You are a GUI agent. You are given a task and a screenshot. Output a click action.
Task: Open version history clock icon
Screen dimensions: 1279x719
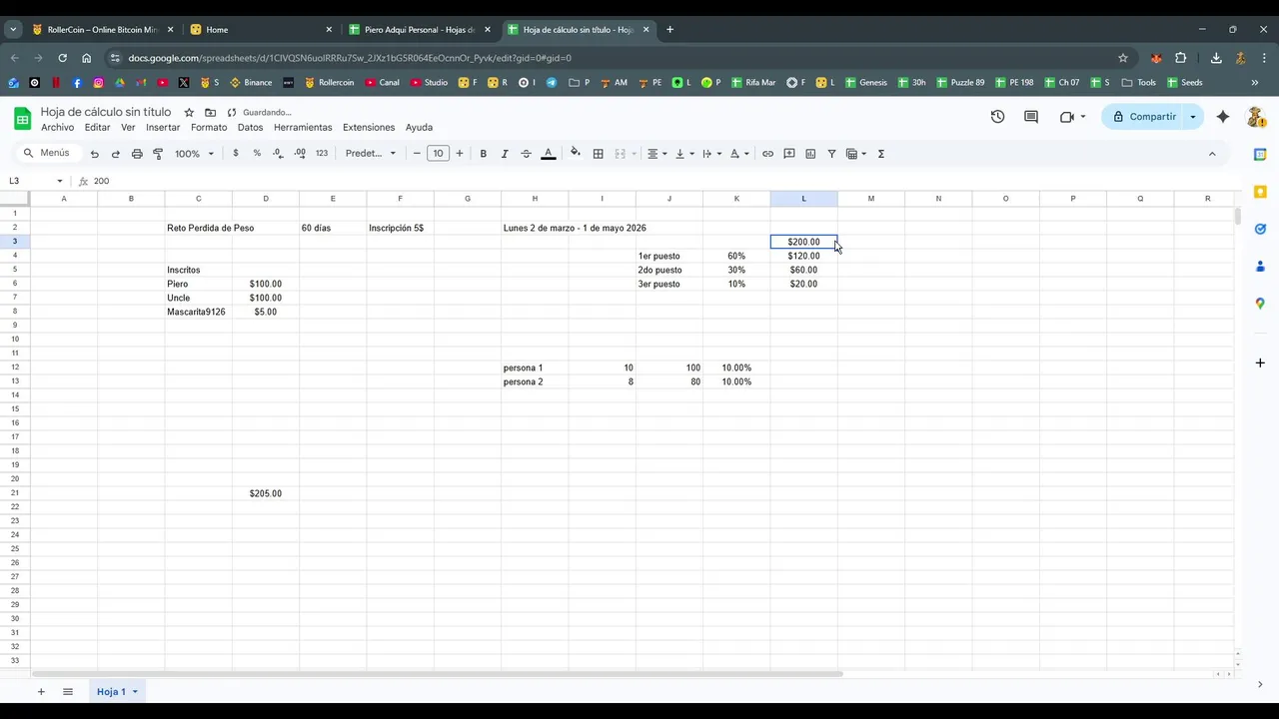pos(997,117)
